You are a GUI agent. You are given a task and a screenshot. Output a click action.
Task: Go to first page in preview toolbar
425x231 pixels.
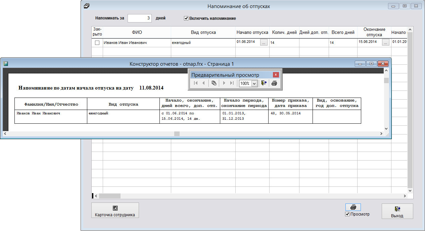point(196,83)
